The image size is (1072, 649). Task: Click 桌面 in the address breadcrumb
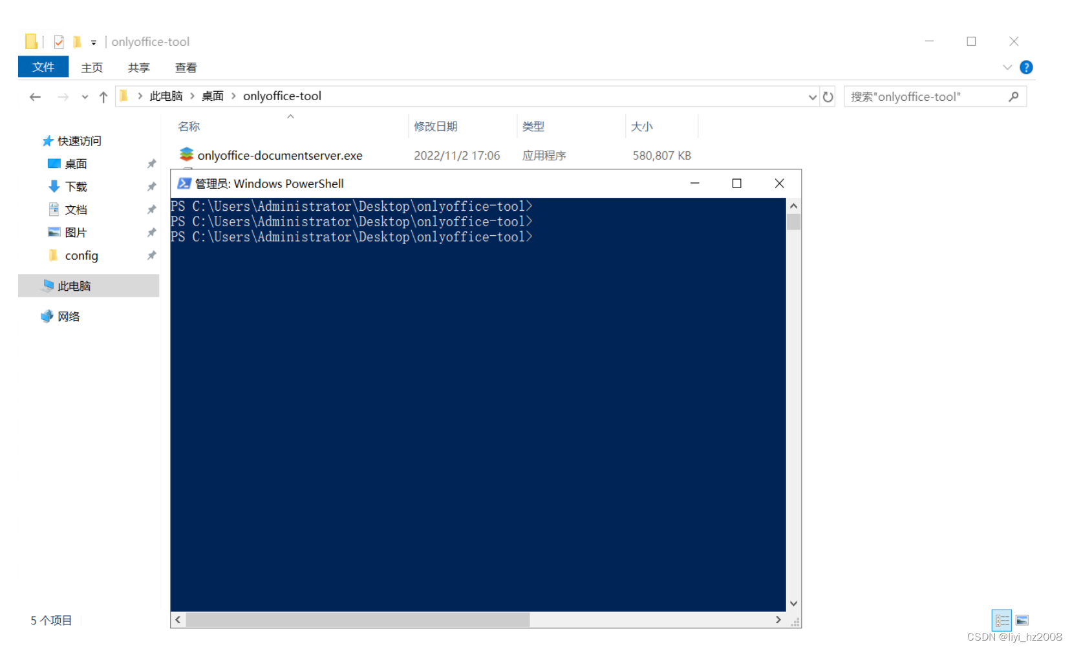tap(213, 96)
